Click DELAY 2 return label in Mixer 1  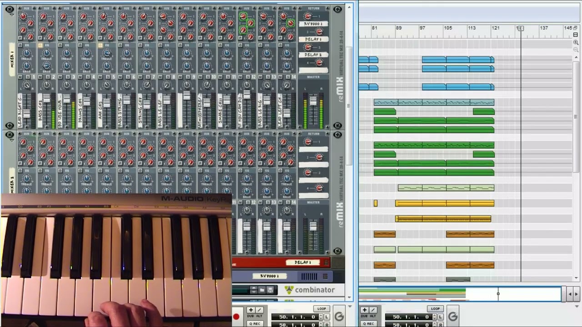(x=313, y=54)
